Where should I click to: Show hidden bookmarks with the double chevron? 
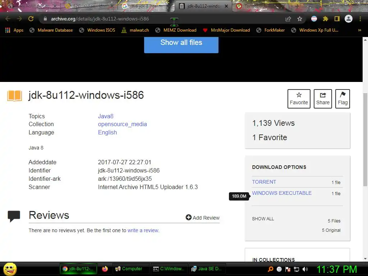pos(359,30)
